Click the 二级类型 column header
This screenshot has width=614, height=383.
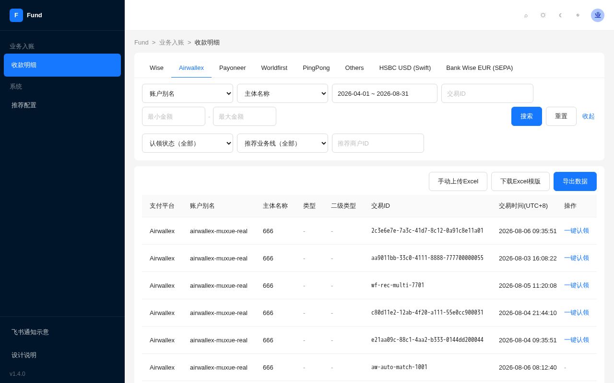tap(343, 206)
